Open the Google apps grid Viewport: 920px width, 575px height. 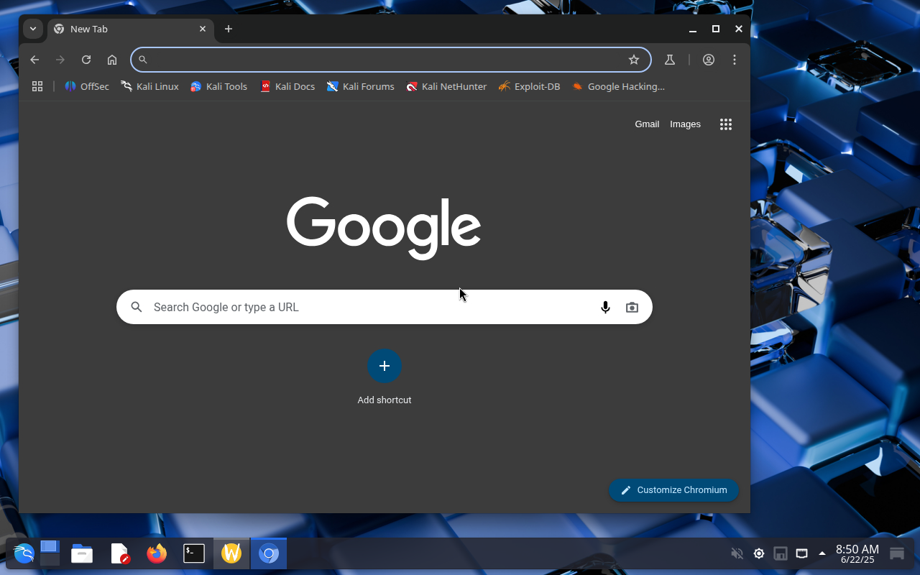coord(726,124)
